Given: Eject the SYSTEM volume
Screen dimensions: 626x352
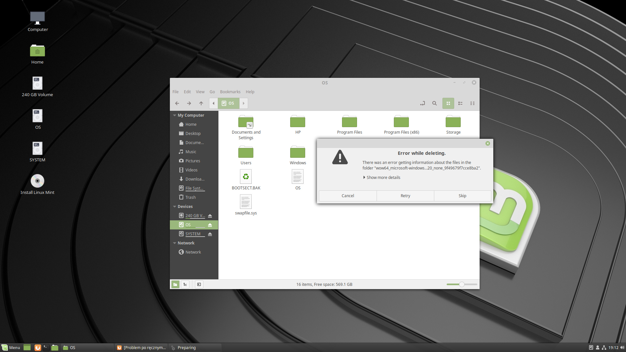Looking at the screenshot, I should [210, 234].
